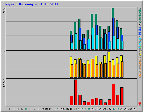Click the green Wywołania bar for day 18
The image size is (143, 112).
(79, 23)
